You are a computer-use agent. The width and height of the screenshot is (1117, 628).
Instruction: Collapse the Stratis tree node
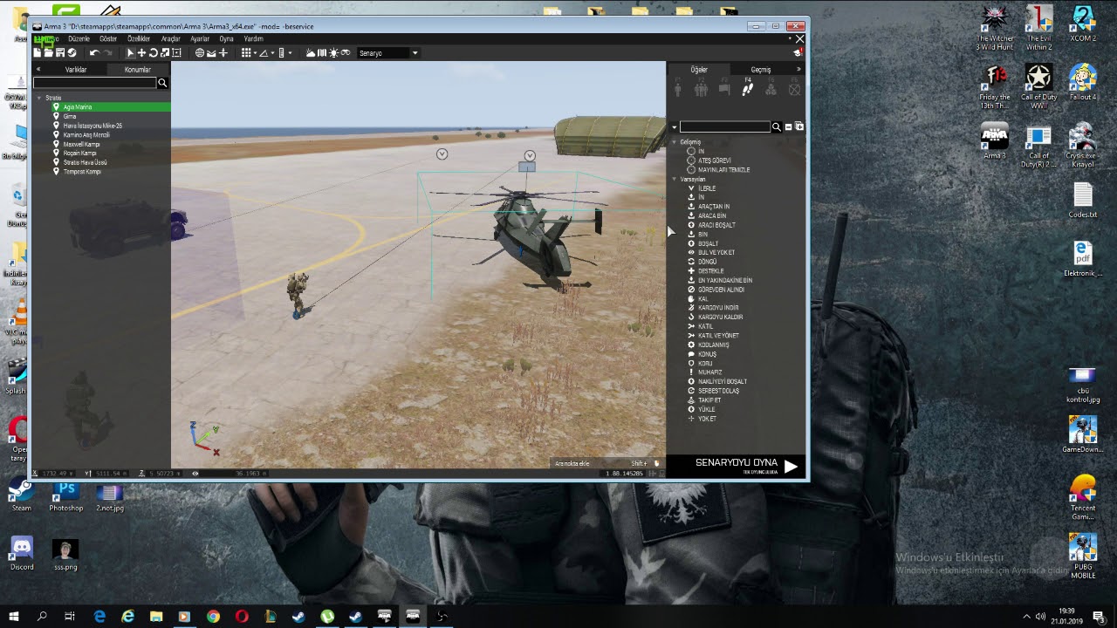click(x=38, y=98)
